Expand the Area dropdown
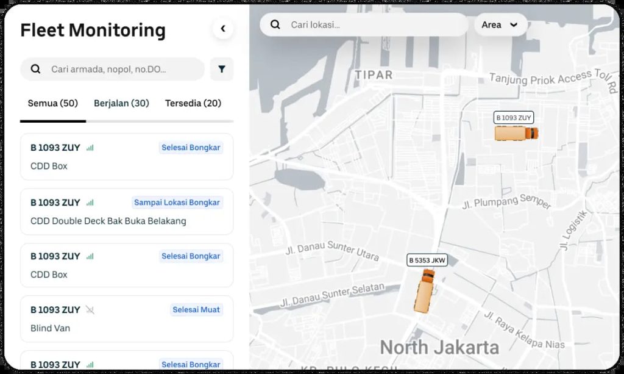Viewport: 624px width, 374px height. pyautogui.click(x=500, y=25)
